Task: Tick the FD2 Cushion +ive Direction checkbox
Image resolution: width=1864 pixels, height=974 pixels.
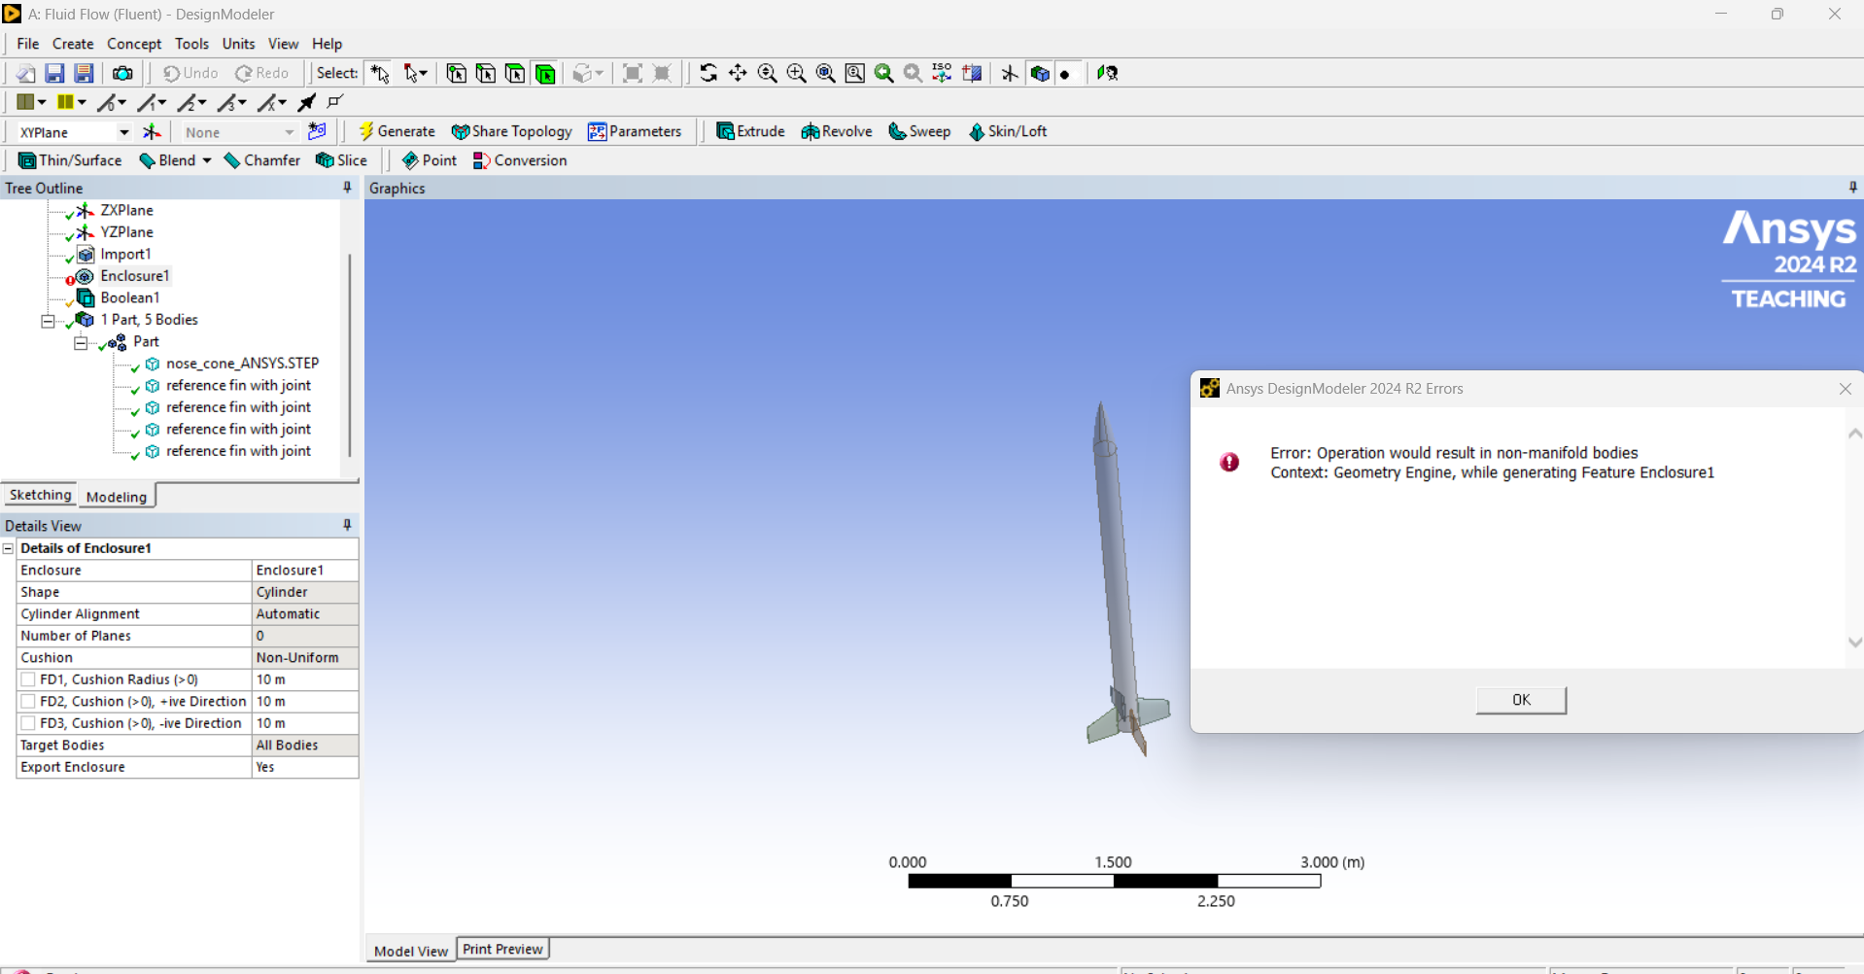Action: pos(28,702)
